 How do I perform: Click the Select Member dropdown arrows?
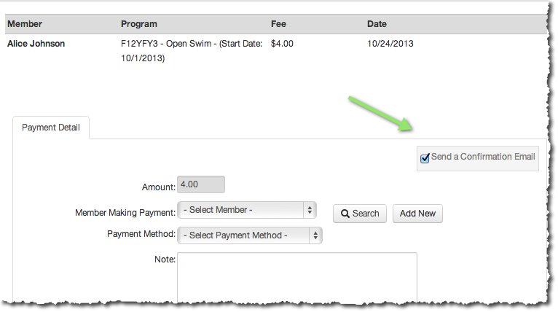coord(310,210)
